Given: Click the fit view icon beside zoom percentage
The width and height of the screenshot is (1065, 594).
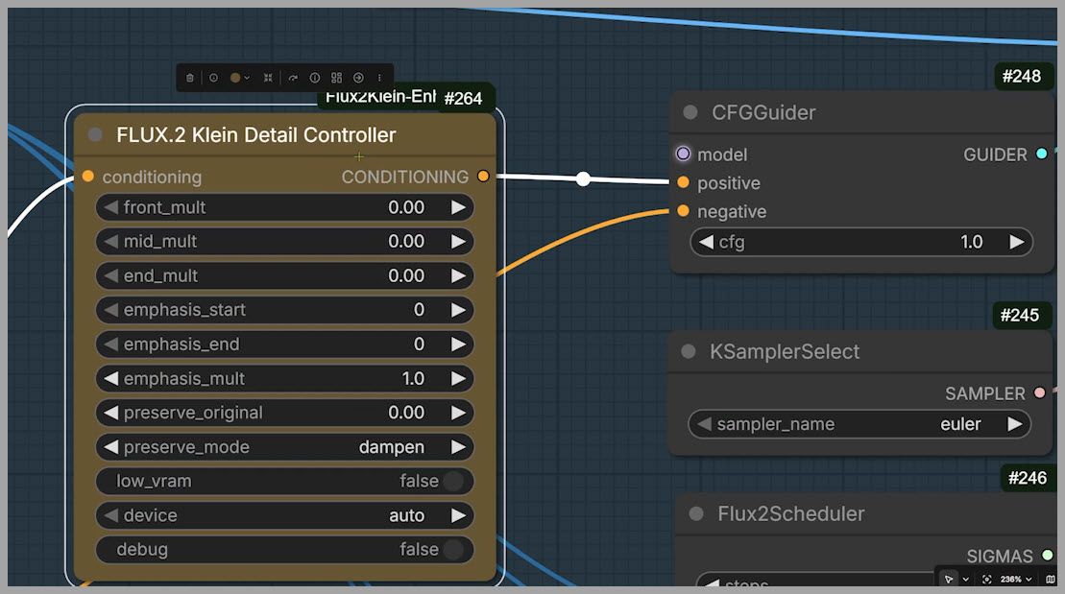Looking at the screenshot, I should click(986, 580).
